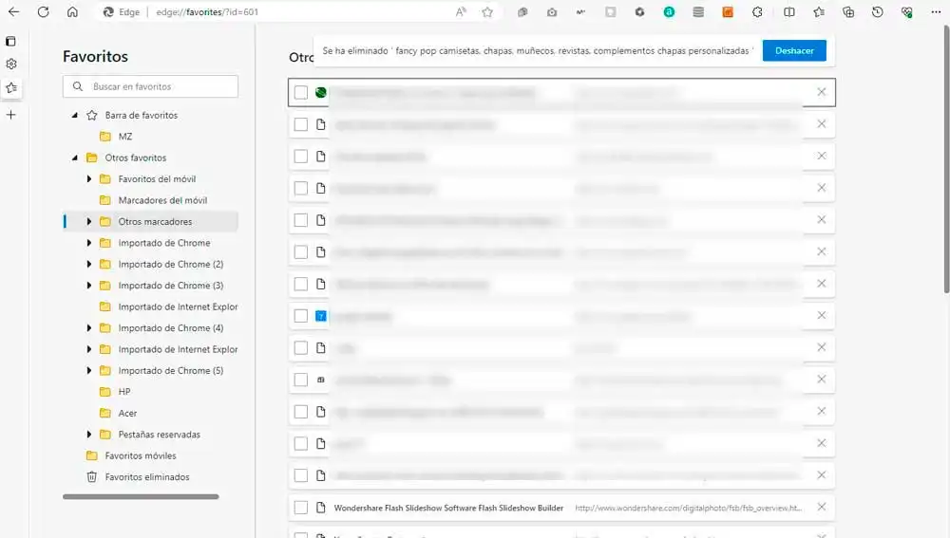
Task: Open the Home page icon
Action: (x=72, y=11)
